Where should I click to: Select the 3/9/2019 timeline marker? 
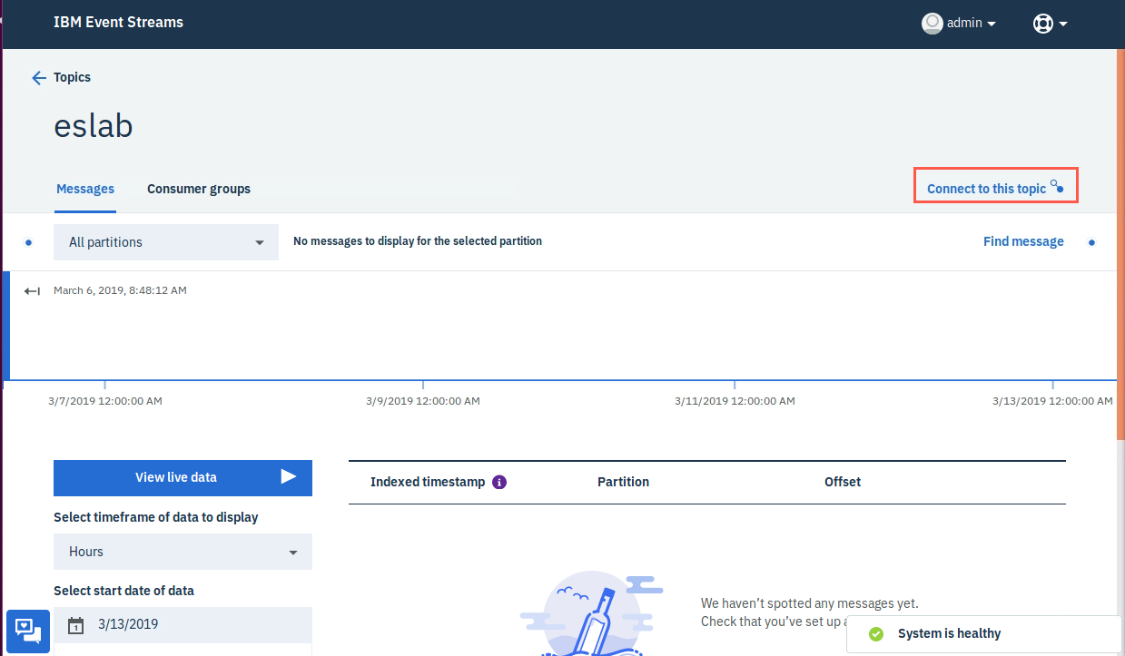423,400
